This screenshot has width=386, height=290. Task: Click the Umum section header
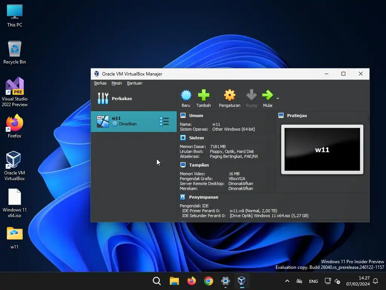(196, 116)
